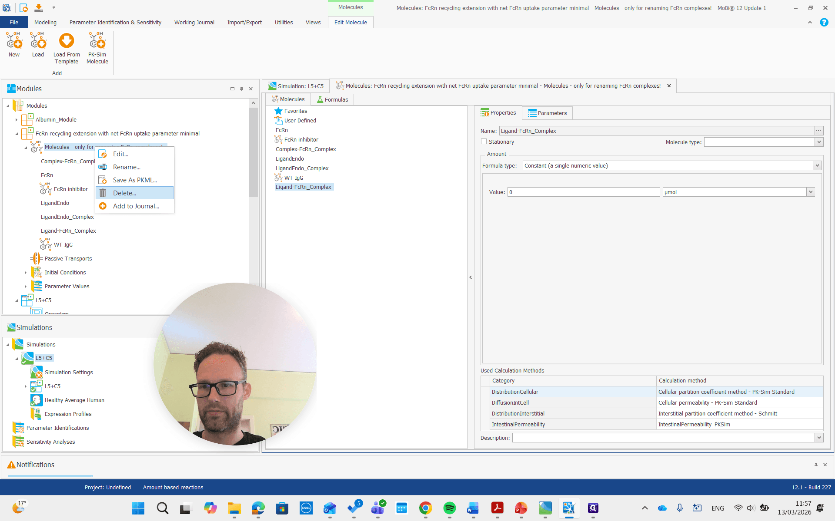Image resolution: width=835 pixels, height=521 pixels.
Task: Open the Modeling ribbon tab
Action: point(45,23)
